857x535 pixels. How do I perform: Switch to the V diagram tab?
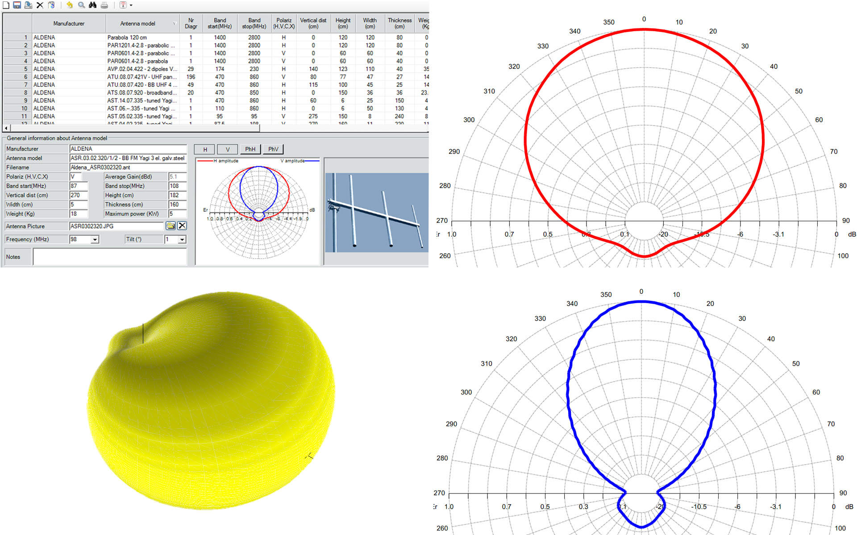(228, 149)
